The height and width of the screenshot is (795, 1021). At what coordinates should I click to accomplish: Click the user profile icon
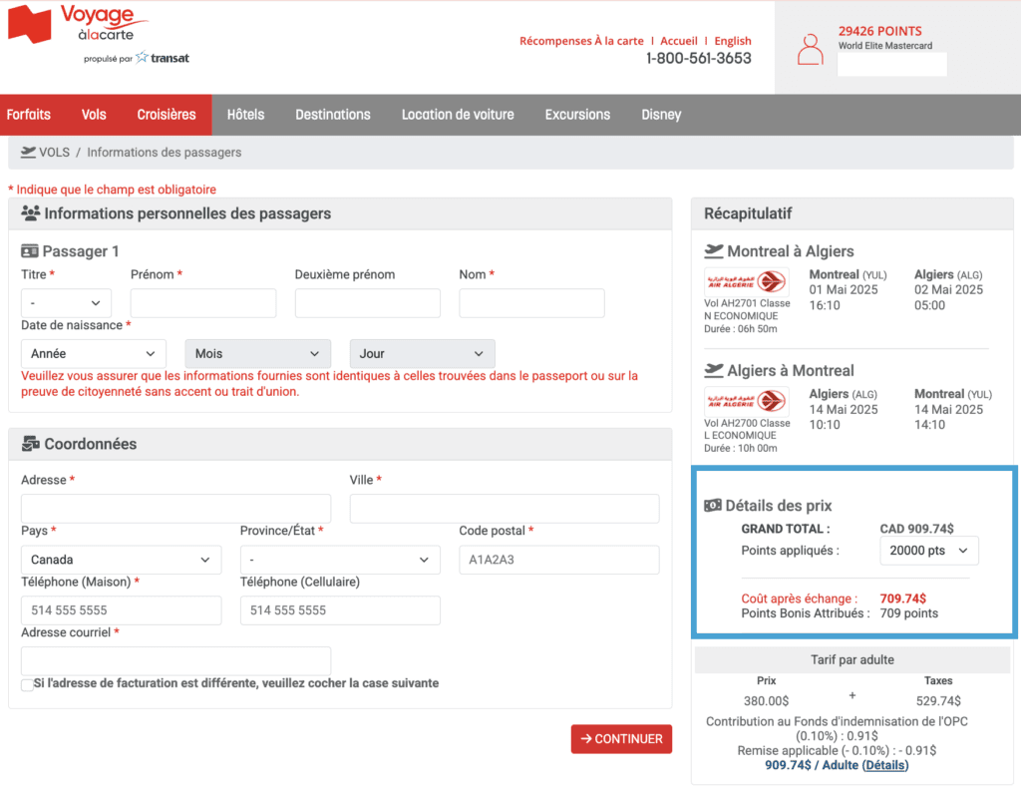point(811,49)
